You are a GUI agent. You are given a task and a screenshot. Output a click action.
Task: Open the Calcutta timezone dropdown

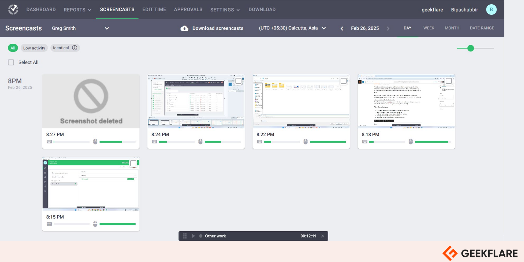292,28
